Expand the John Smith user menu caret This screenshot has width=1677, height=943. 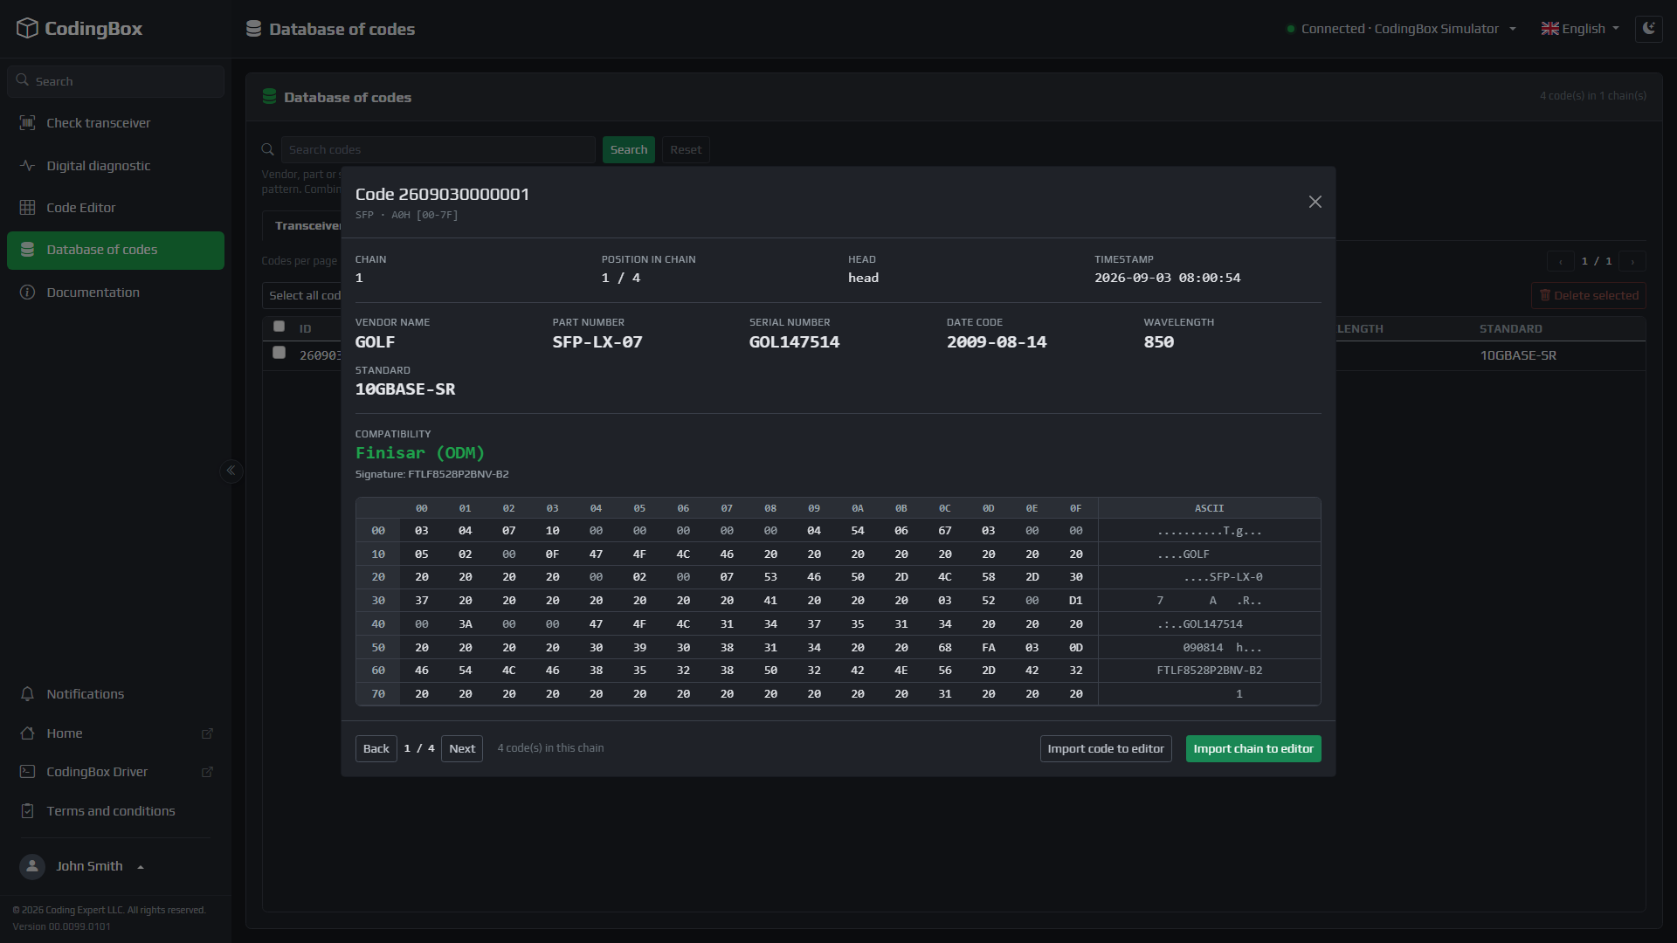point(141,867)
